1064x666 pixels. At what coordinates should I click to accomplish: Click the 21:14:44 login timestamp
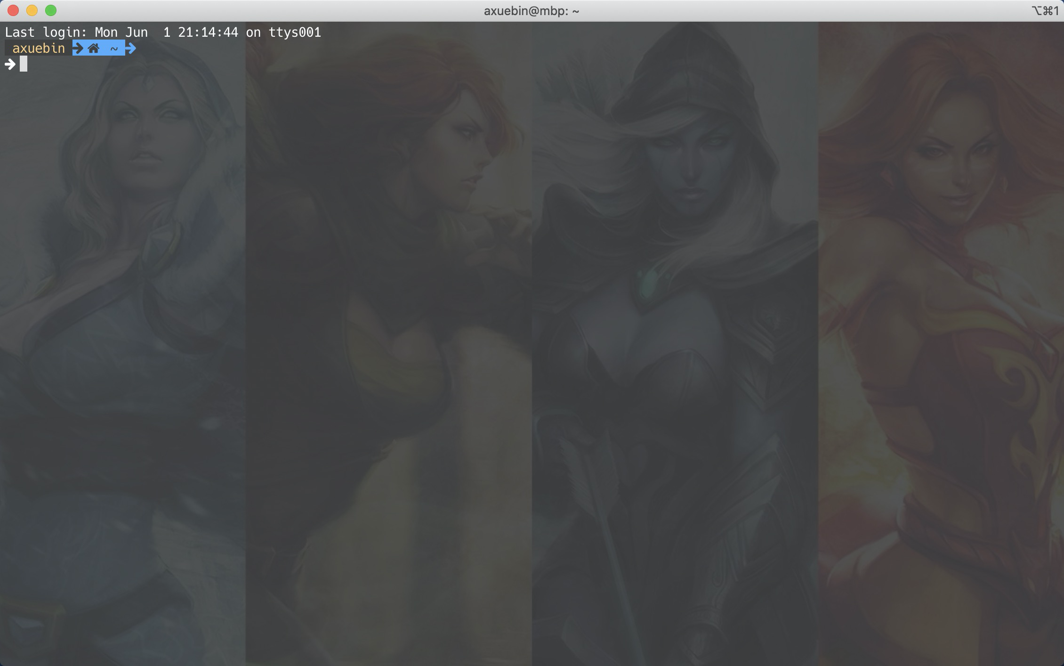tap(208, 32)
